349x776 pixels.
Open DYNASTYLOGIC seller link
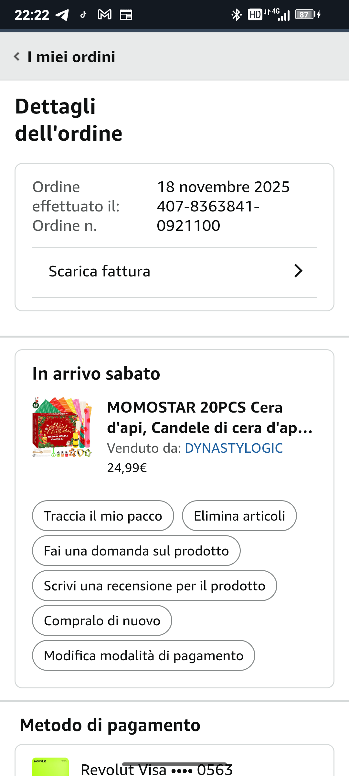[x=234, y=448]
